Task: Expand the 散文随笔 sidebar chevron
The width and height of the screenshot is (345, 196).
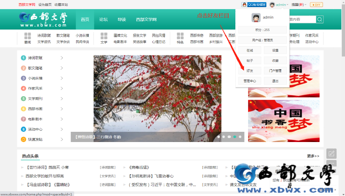Action: pos(62,68)
